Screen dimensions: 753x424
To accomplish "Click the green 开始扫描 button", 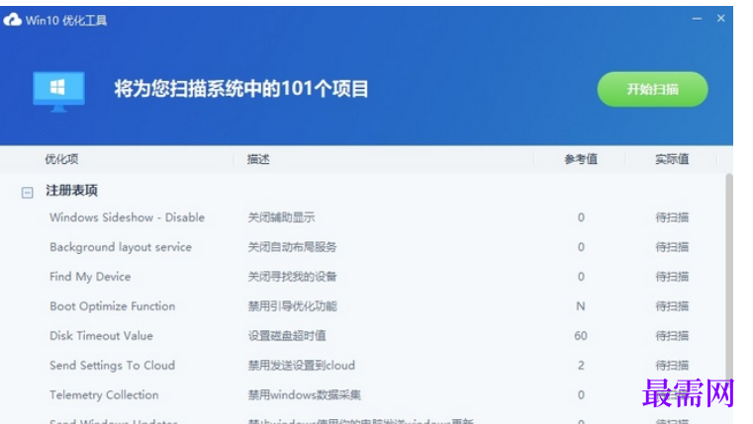I will (652, 89).
